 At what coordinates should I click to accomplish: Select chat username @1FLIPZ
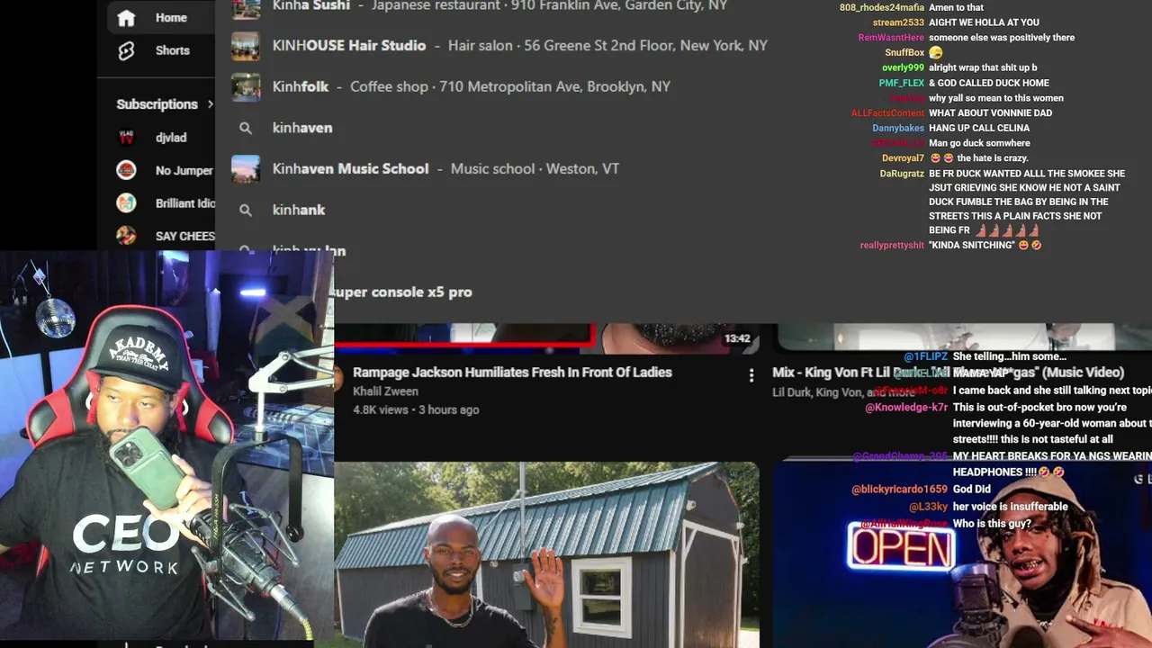[926, 357]
